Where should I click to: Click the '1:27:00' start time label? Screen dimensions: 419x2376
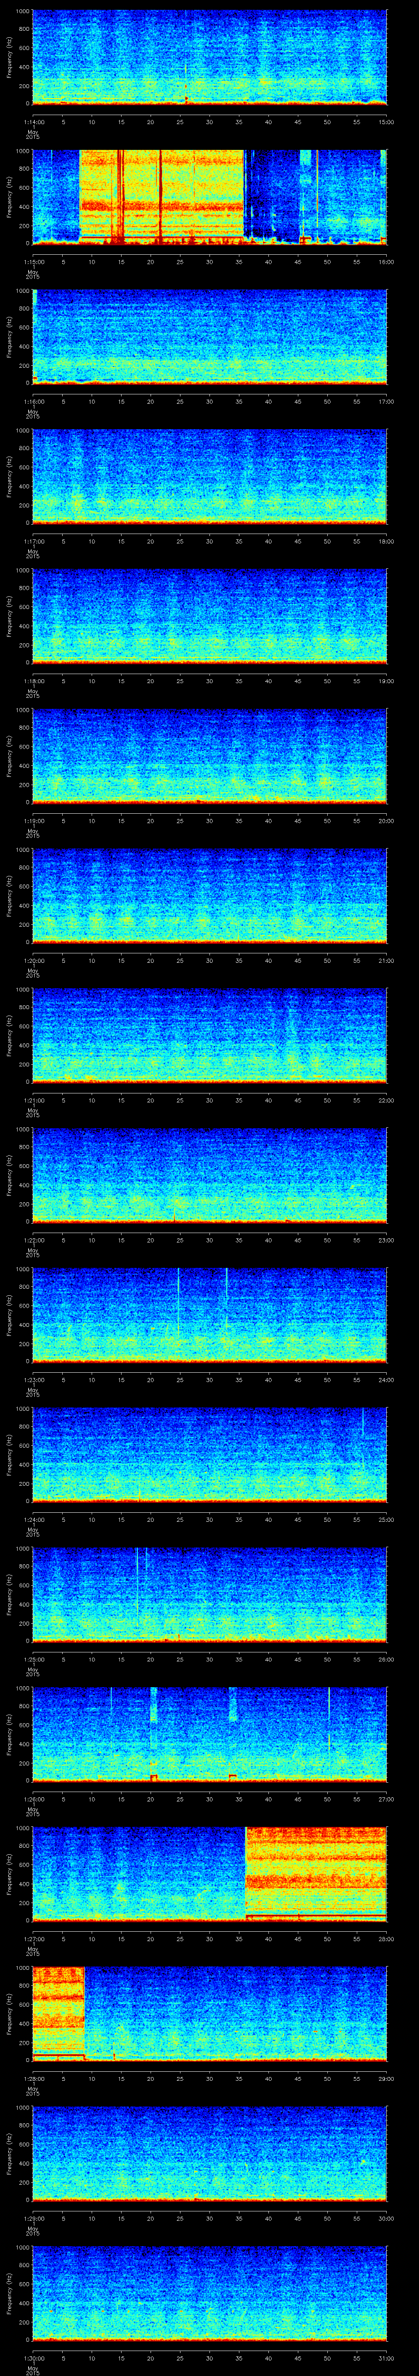click(33, 1938)
